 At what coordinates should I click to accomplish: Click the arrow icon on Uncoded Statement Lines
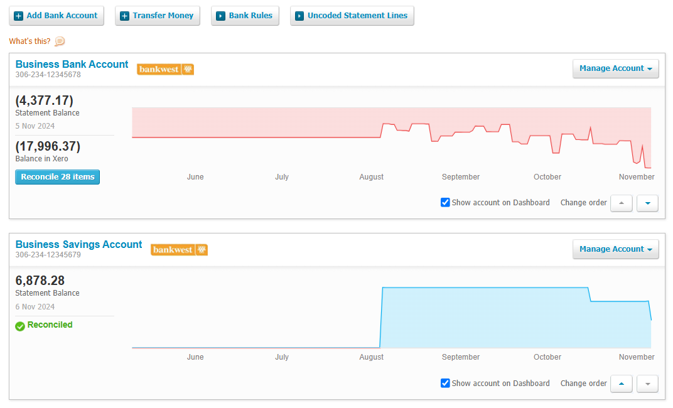point(299,16)
